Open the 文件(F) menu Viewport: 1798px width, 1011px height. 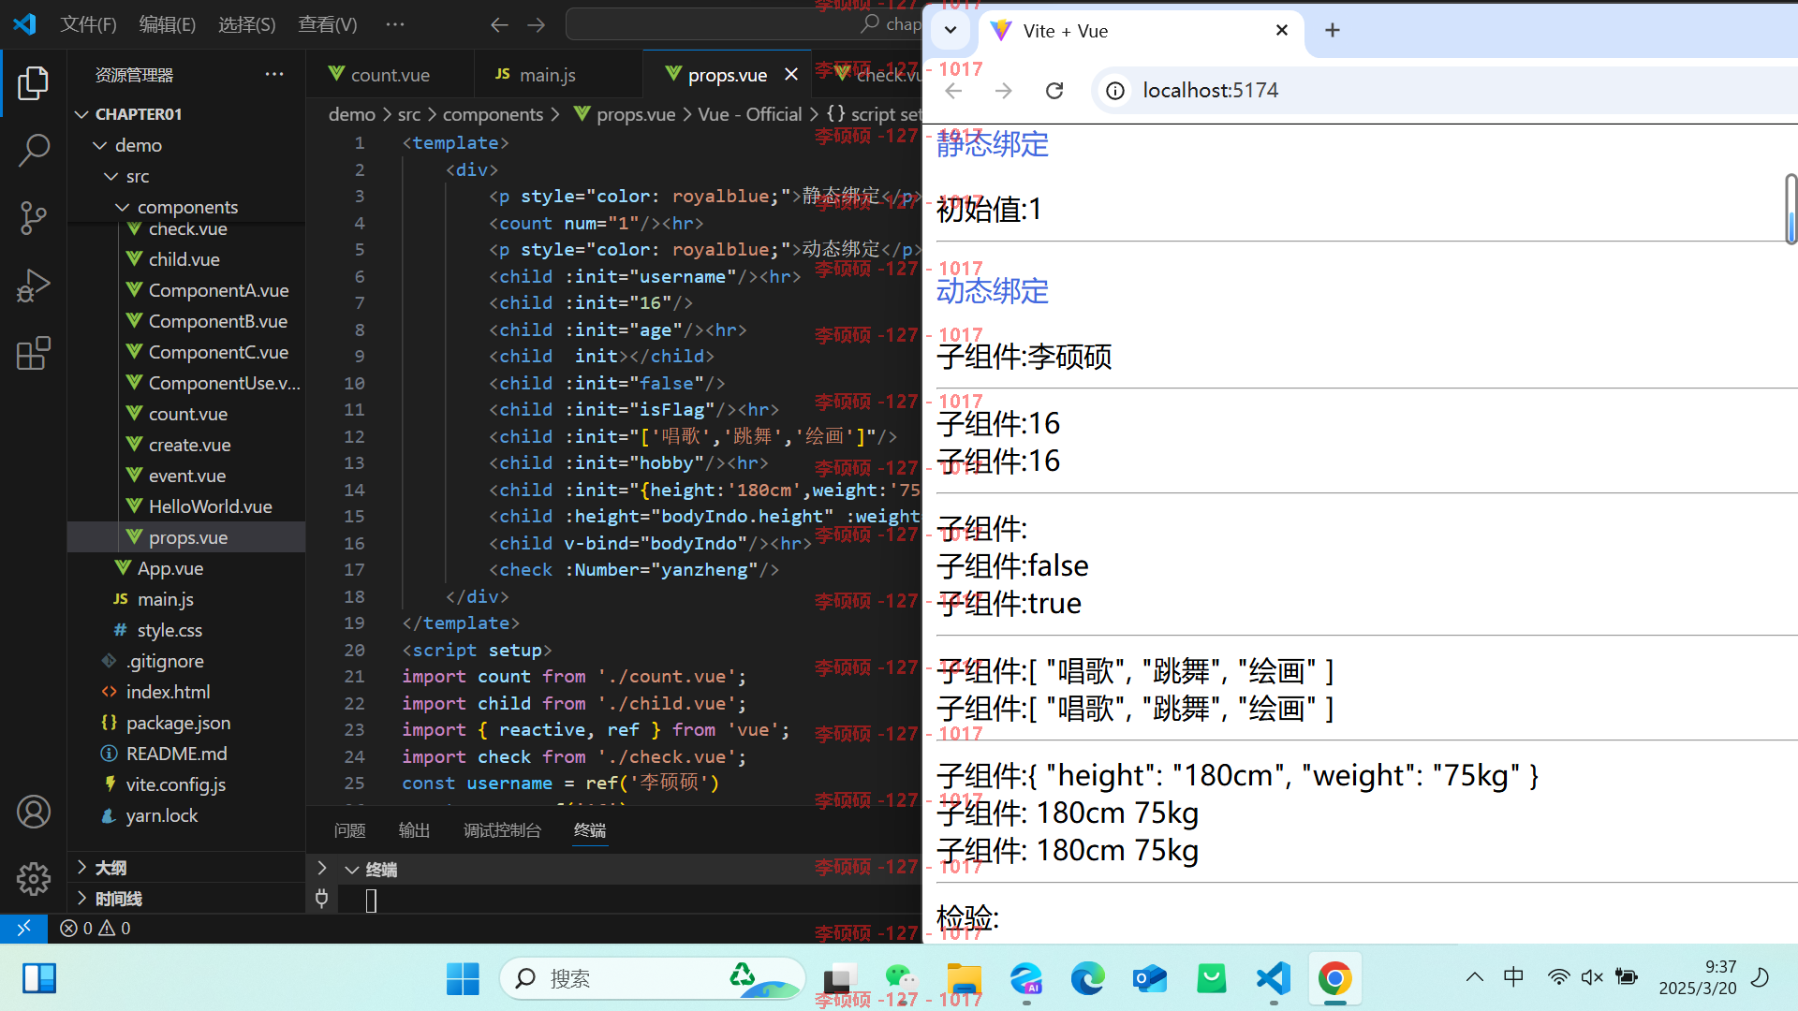pyautogui.click(x=89, y=24)
